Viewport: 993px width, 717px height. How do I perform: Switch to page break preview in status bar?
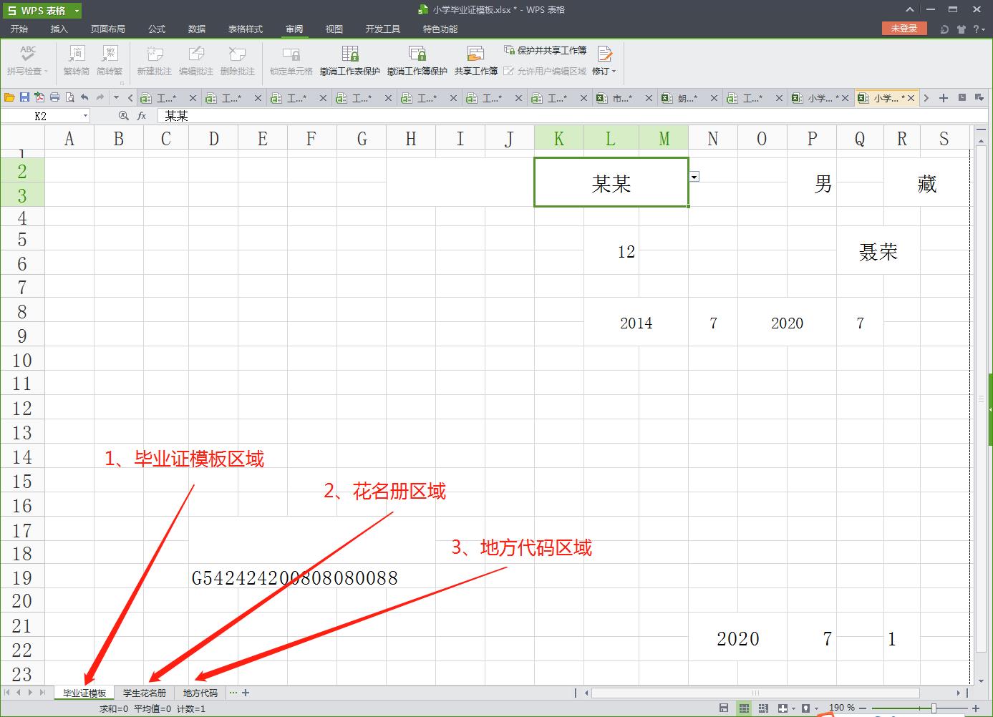pyautogui.click(x=763, y=708)
